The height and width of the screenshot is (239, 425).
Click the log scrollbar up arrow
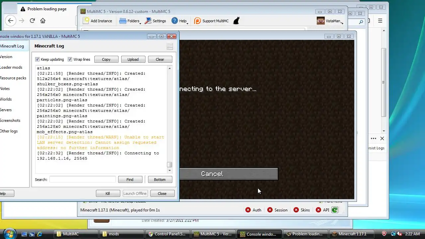pyautogui.click(x=170, y=68)
